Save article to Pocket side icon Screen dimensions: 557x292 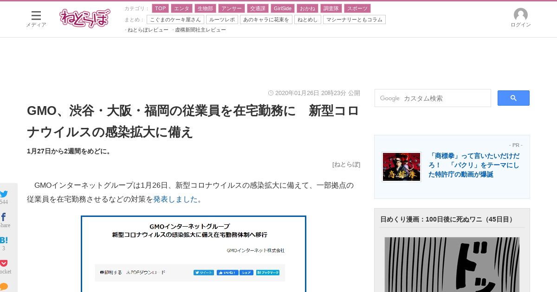point(4,263)
